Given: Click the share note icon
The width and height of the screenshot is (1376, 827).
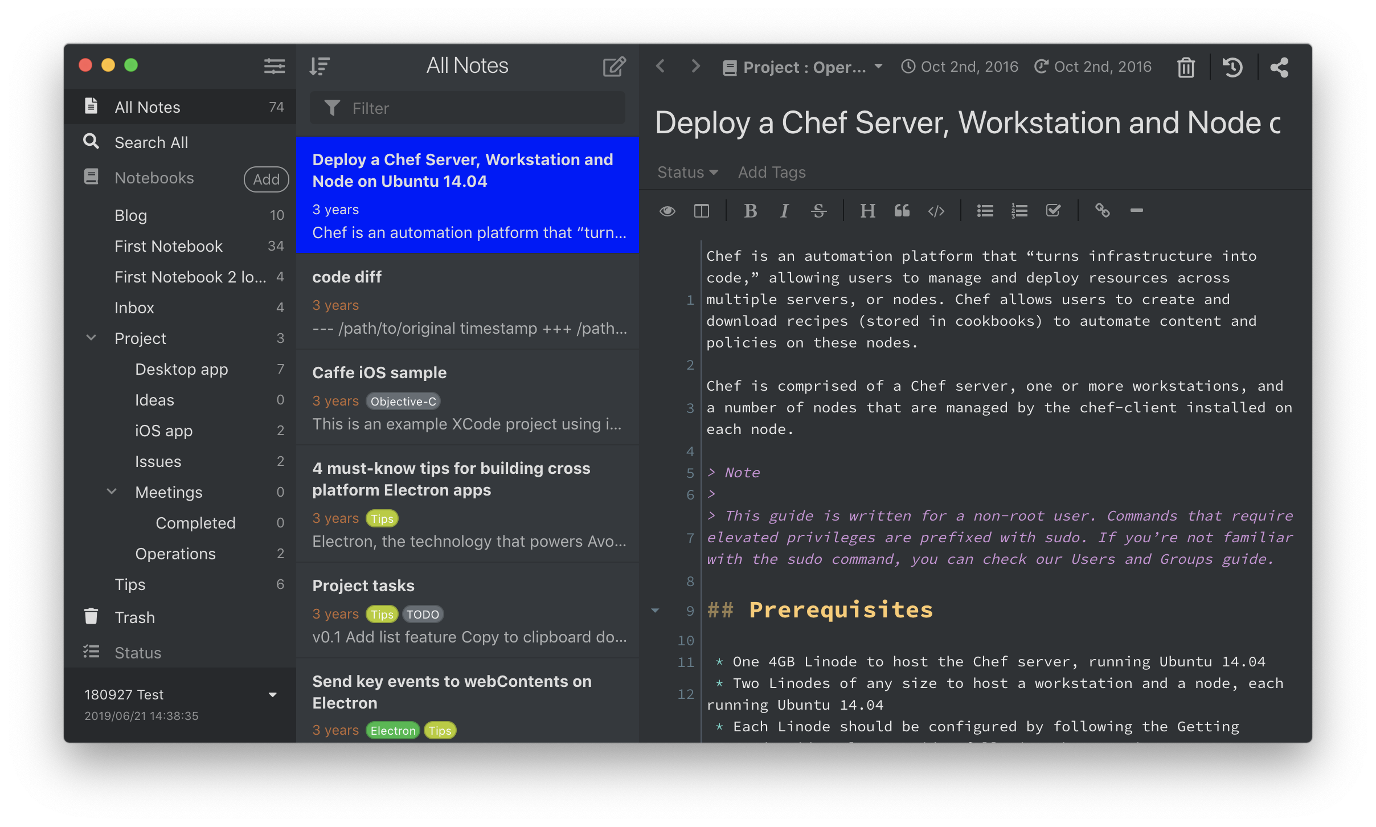Looking at the screenshot, I should pyautogui.click(x=1279, y=67).
